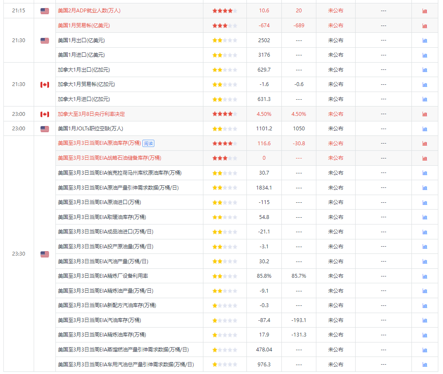Open chart icon for 美国1月进口 row

point(425,55)
